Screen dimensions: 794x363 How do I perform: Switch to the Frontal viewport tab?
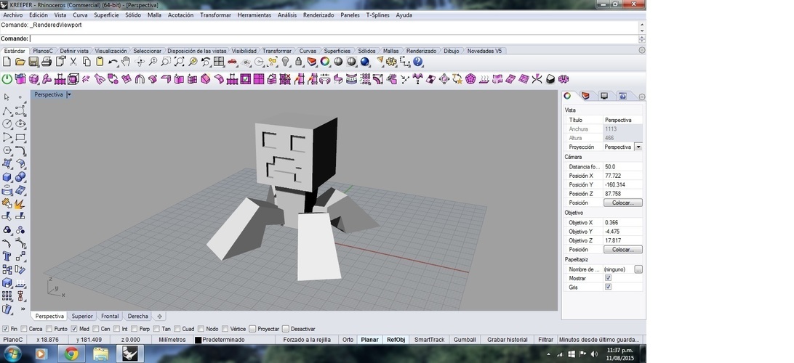tap(110, 316)
